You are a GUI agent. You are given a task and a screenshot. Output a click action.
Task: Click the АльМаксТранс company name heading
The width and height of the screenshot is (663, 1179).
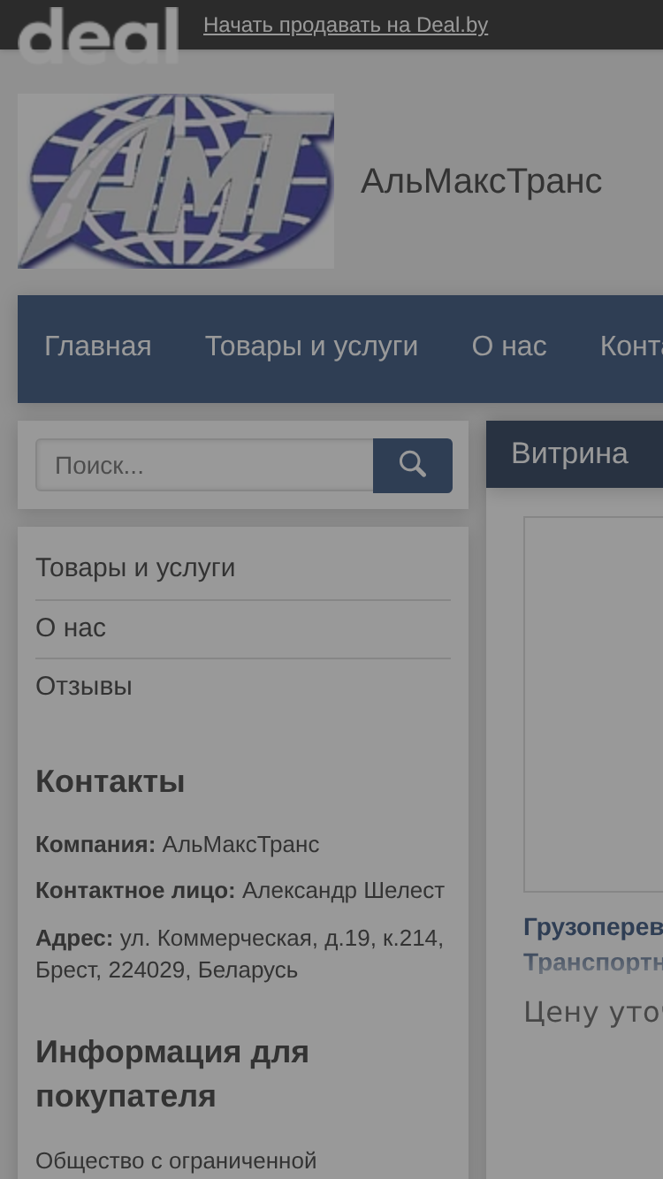[482, 181]
